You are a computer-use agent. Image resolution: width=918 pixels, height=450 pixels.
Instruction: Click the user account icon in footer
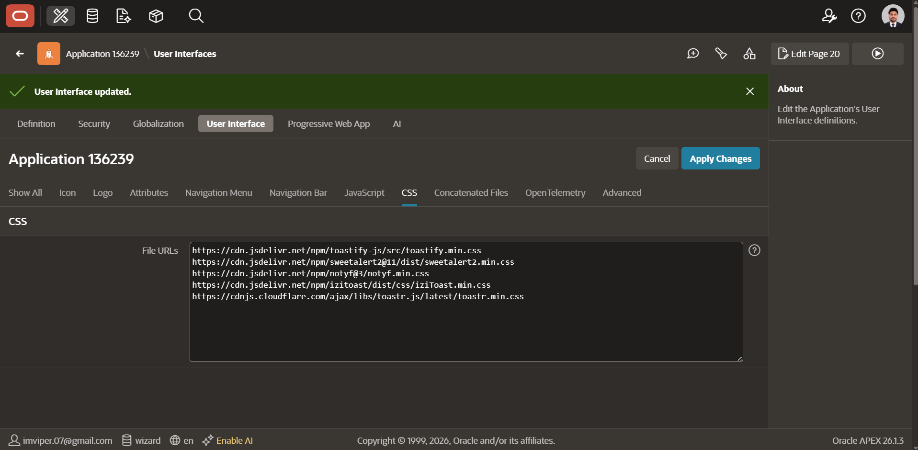click(14, 440)
